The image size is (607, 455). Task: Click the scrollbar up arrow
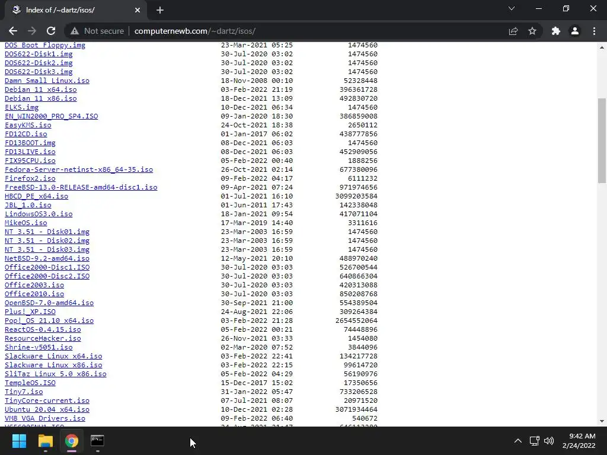pyautogui.click(x=602, y=47)
